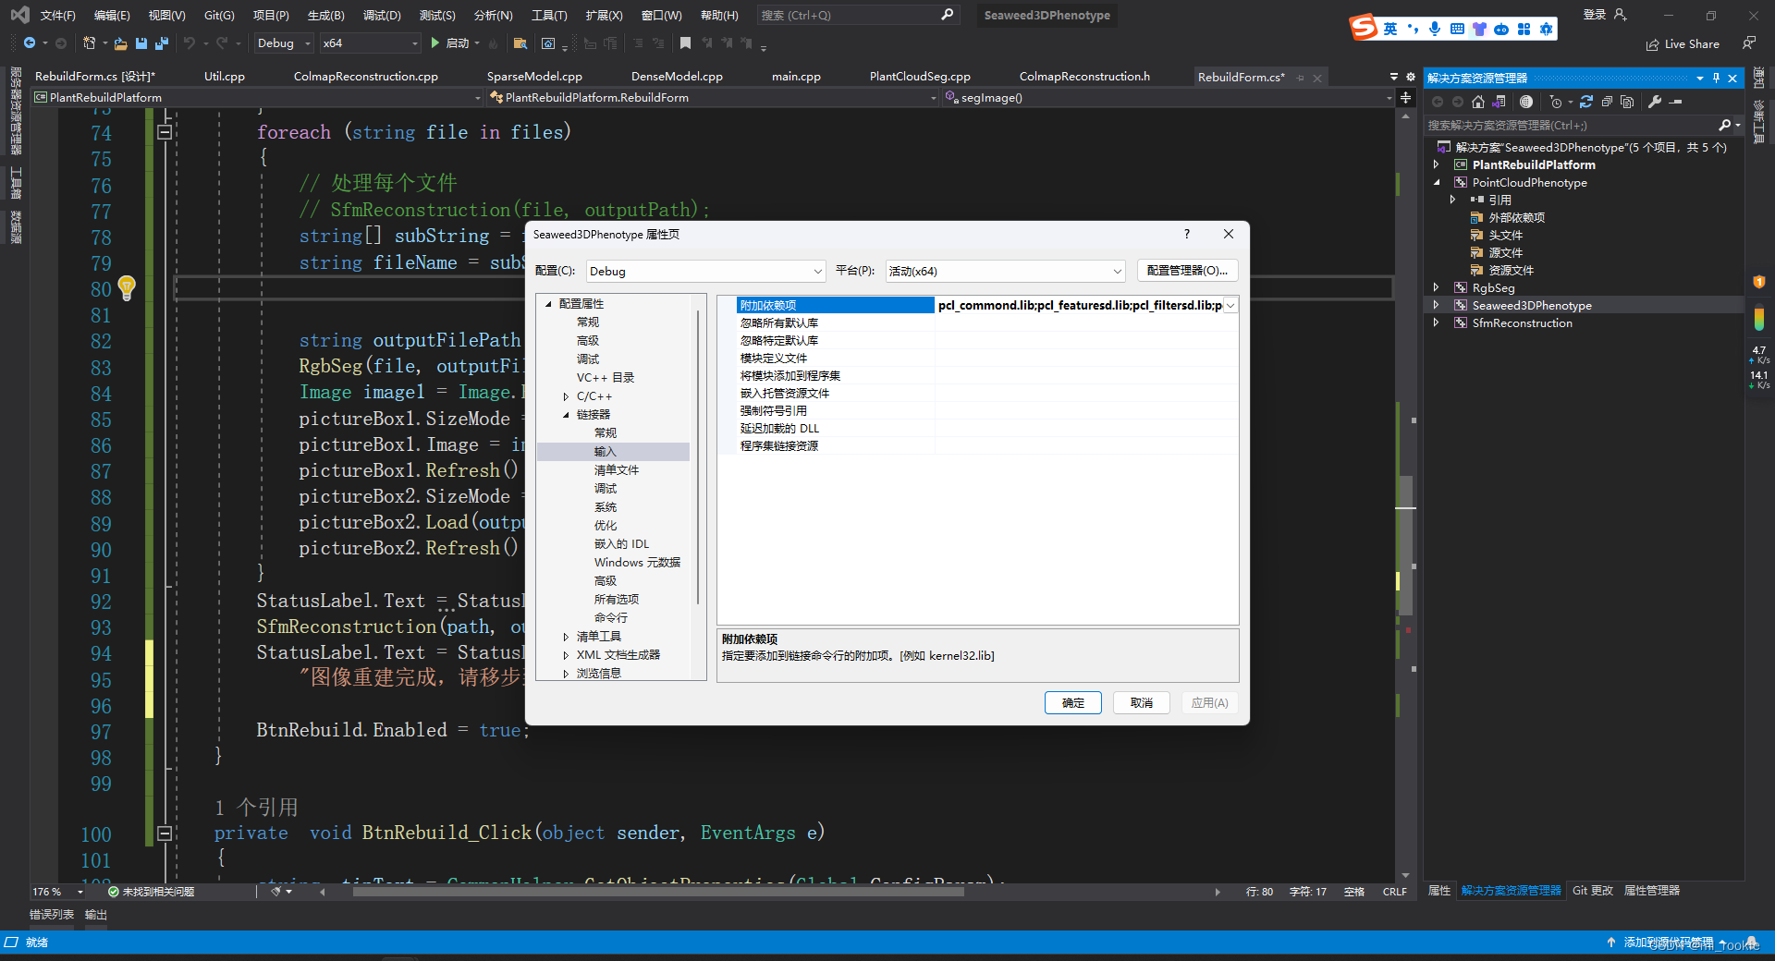Click the Sogou input method S icon

(1364, 28)
